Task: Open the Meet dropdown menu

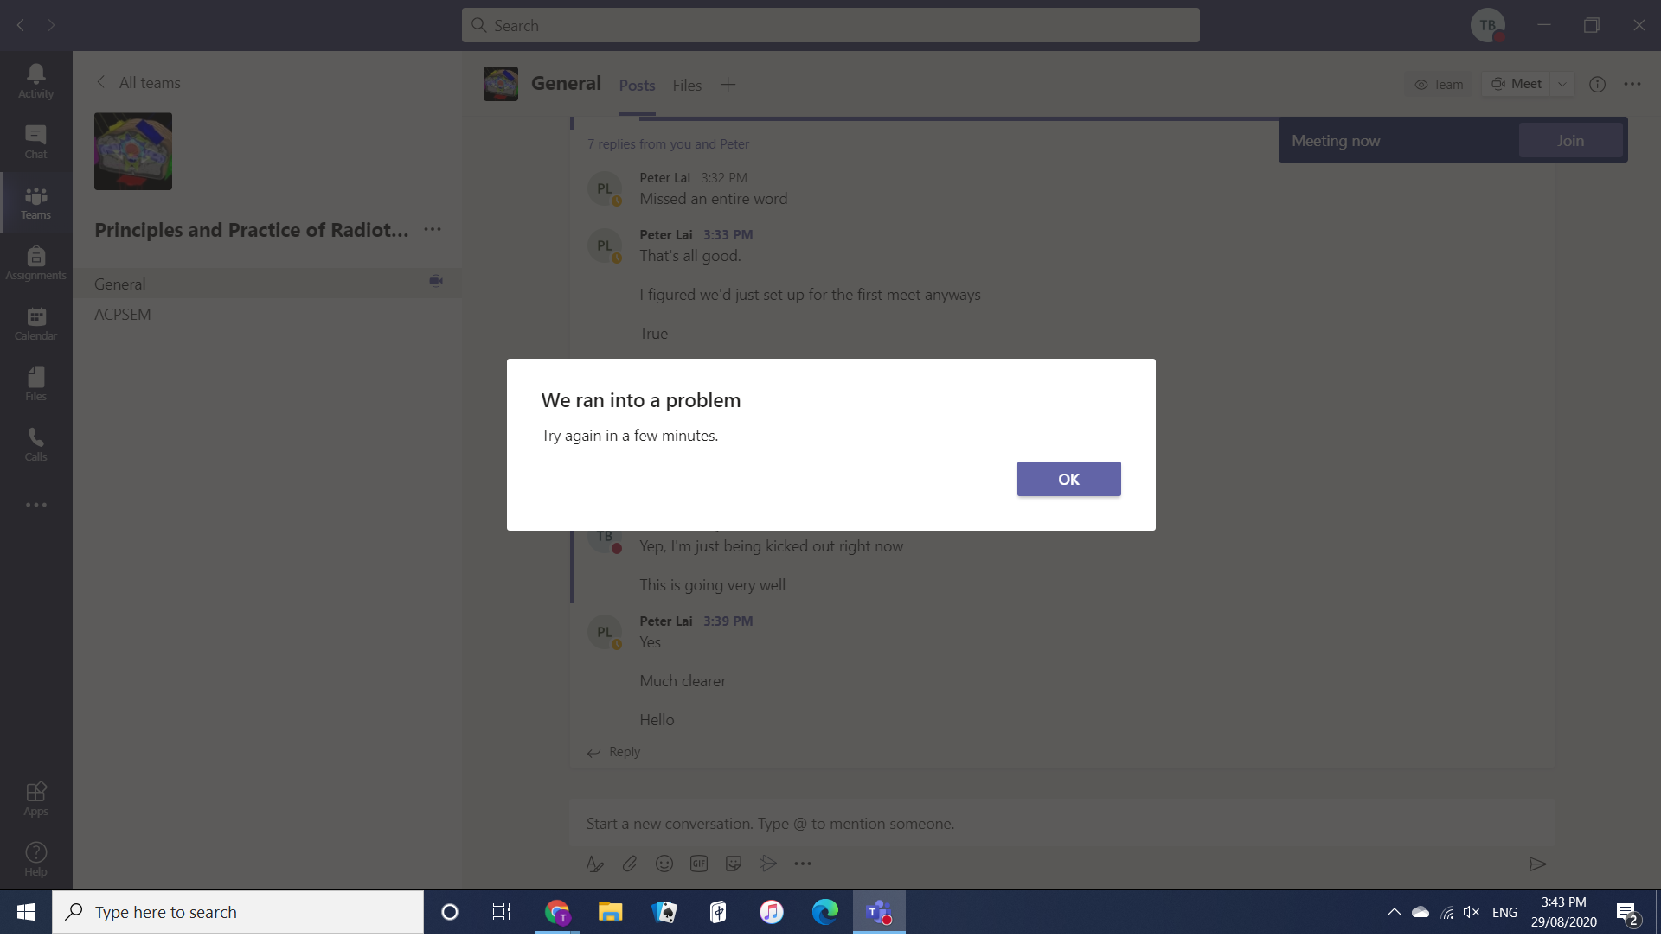Action: coord(1563,83)
